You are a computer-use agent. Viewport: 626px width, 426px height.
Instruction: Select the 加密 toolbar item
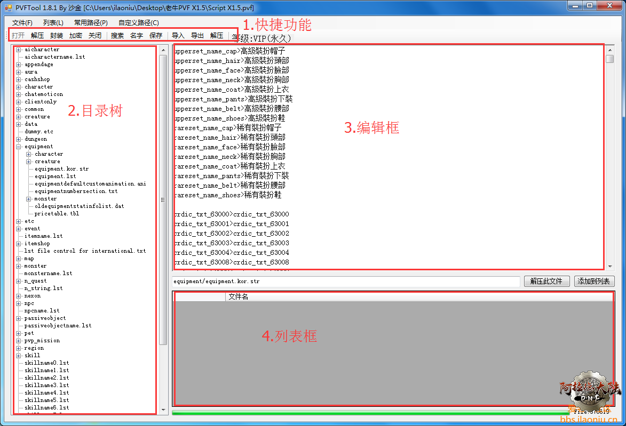76,36
